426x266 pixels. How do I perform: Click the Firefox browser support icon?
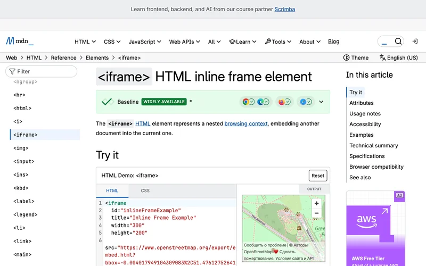282,102
